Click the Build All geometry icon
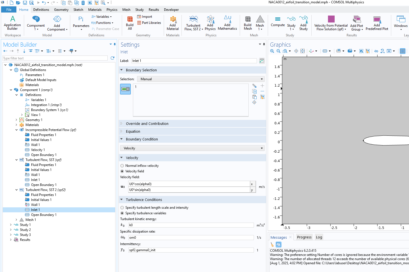Viewport: 409px width, 272px height. click(130, 22)
